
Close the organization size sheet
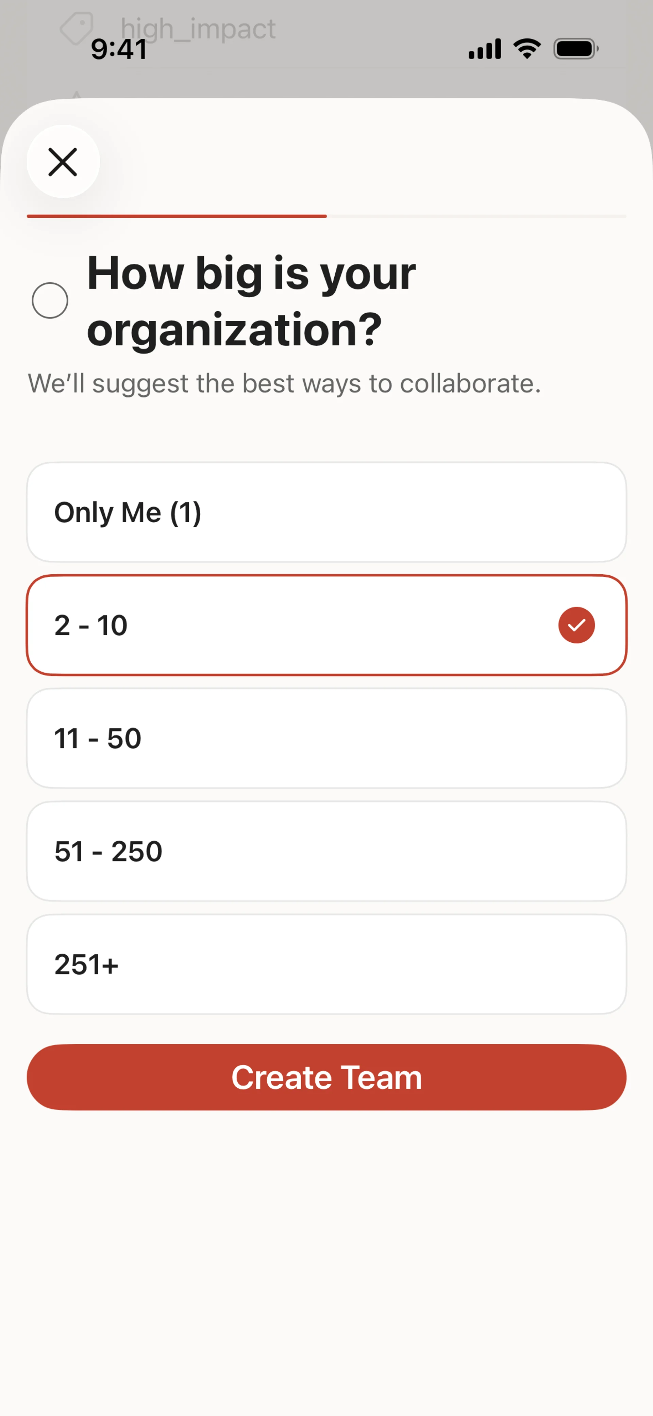click(63, 162)
